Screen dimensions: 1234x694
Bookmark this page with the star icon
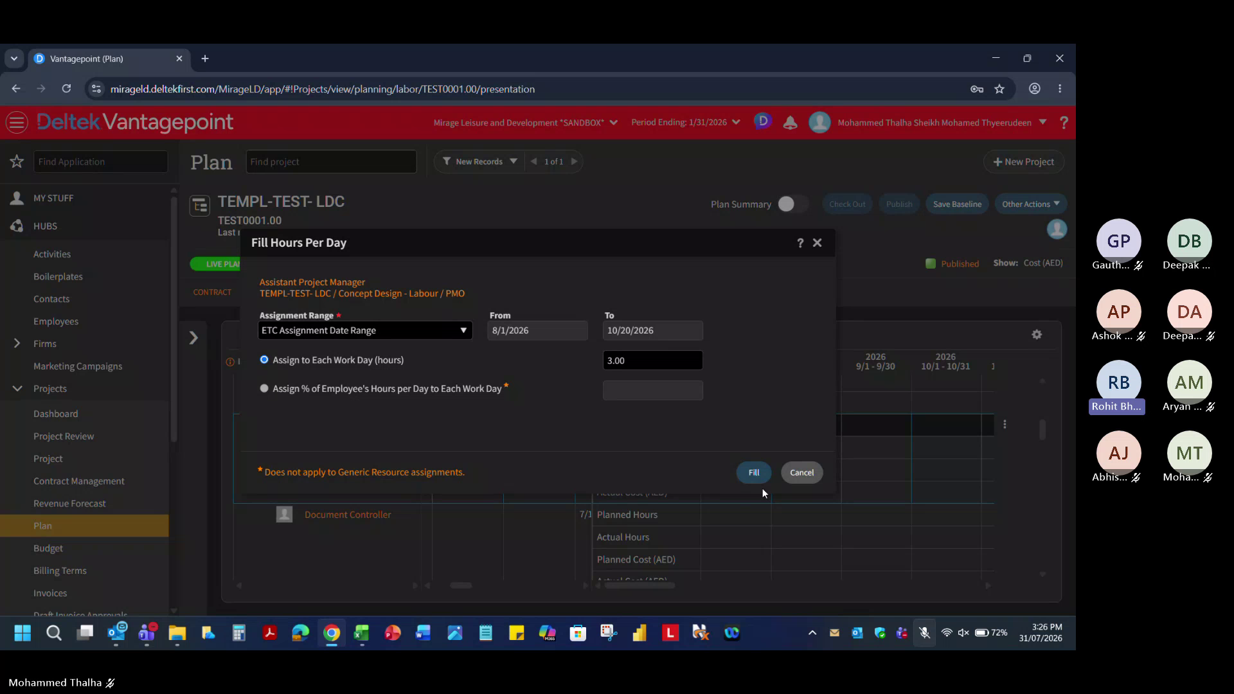999,89
